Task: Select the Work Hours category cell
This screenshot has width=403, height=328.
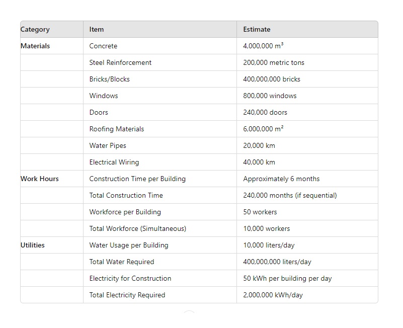Action: (39, 179)
